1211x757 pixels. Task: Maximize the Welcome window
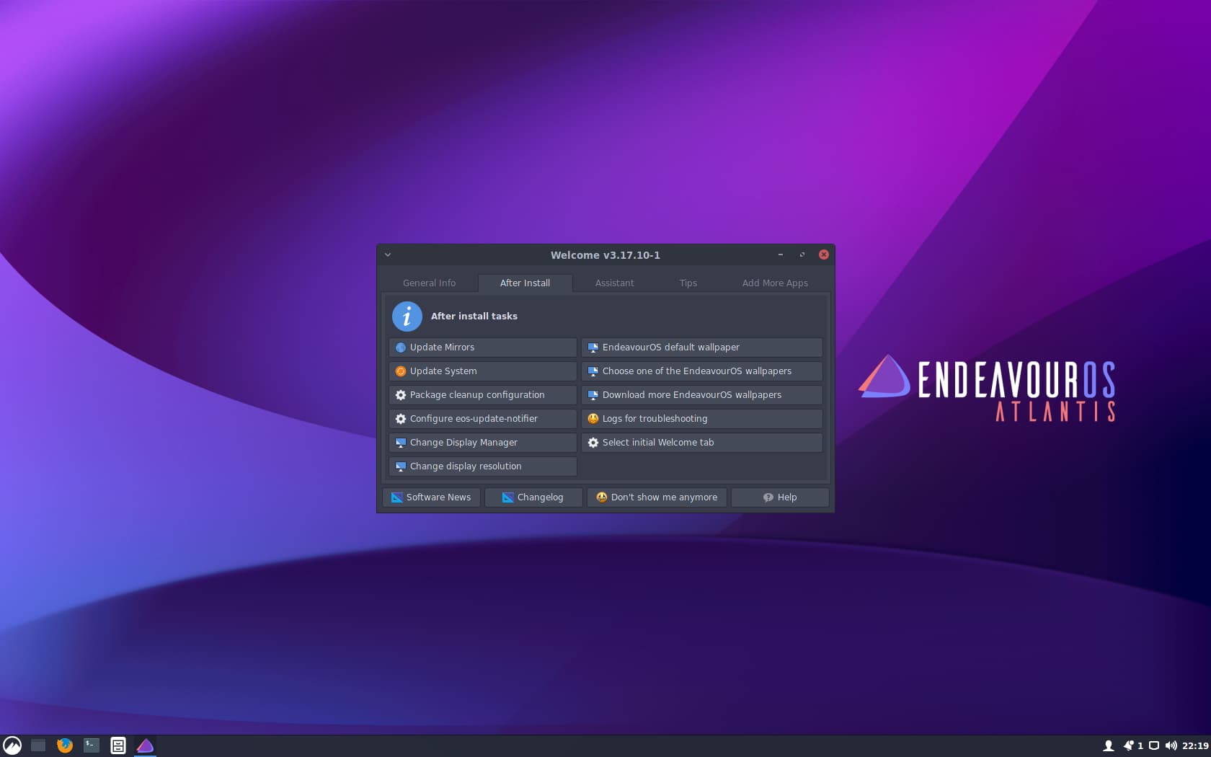[x=802, y=254]
